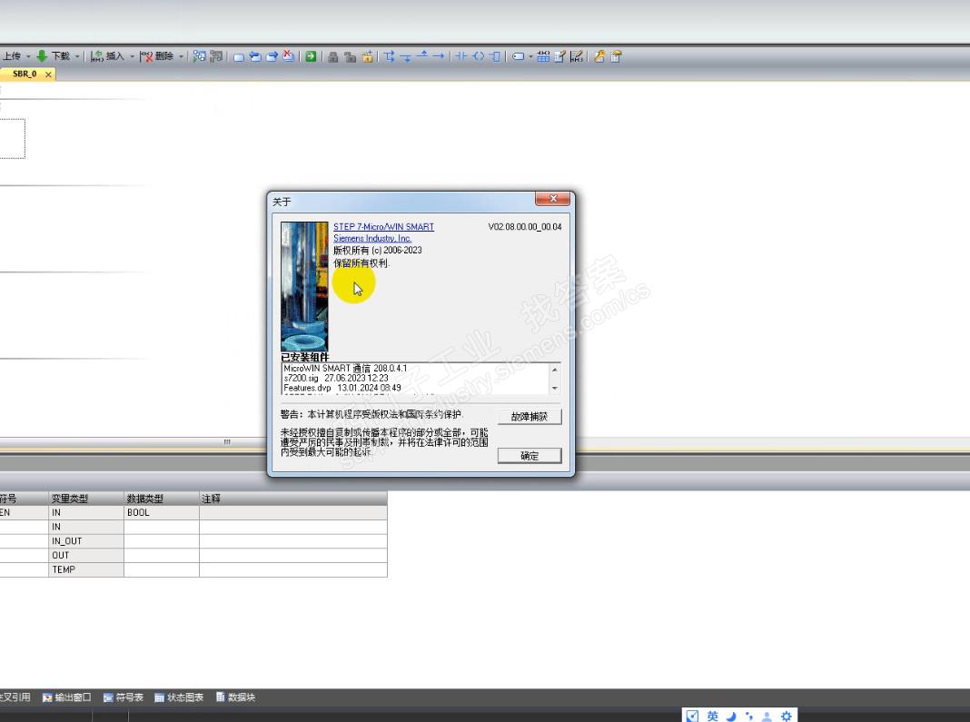Screen dimensions: 970x722
Task: Switch IME language via 英 icon
Action: pos(713,716)
